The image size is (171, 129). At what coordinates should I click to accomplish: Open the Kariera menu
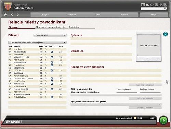[124, 15]
